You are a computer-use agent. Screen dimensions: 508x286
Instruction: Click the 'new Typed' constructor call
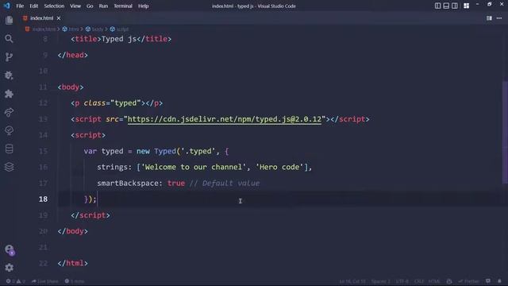click(156, 151)
